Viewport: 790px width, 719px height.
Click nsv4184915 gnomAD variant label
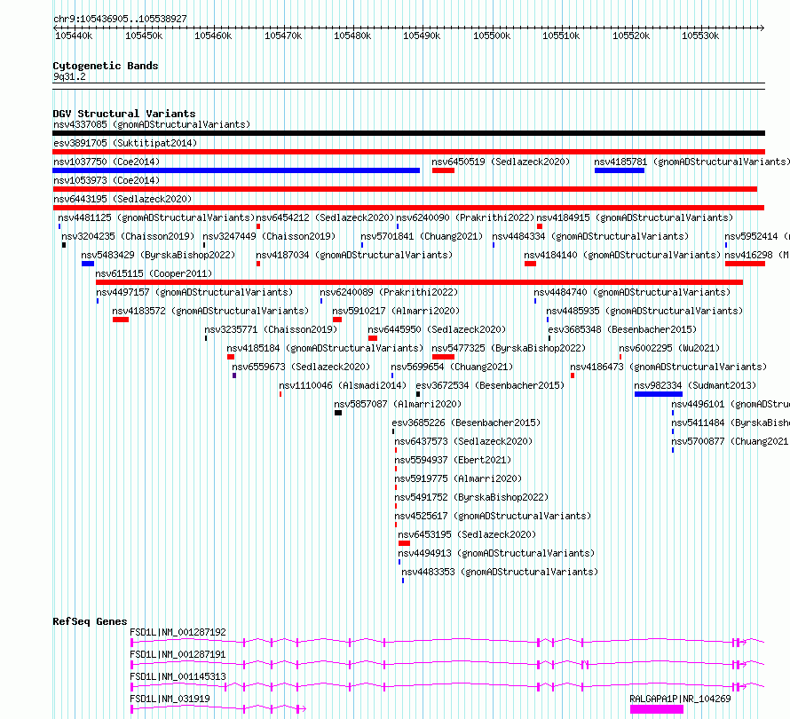click(x=635, y=217)
